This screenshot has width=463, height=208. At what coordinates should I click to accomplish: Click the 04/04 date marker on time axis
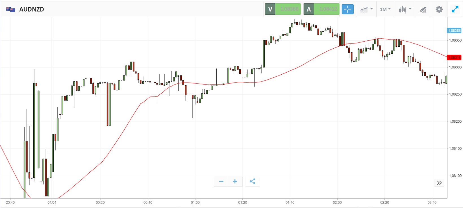[x=52, y=202]
